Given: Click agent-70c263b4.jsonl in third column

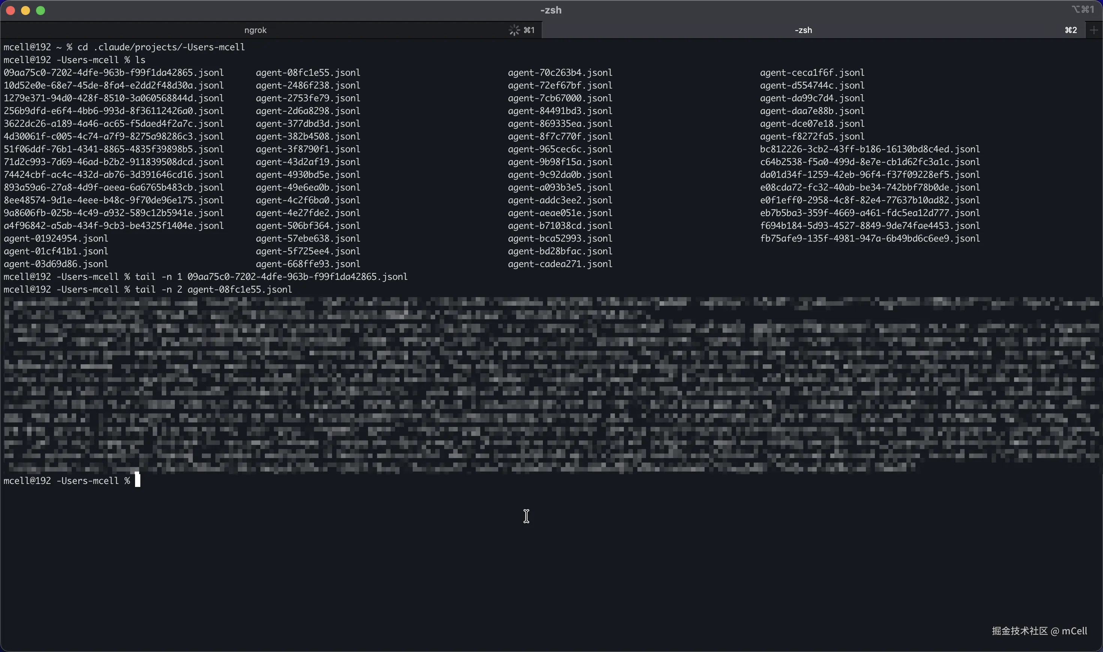Looking at the screenshot, I should coord(560,72).
